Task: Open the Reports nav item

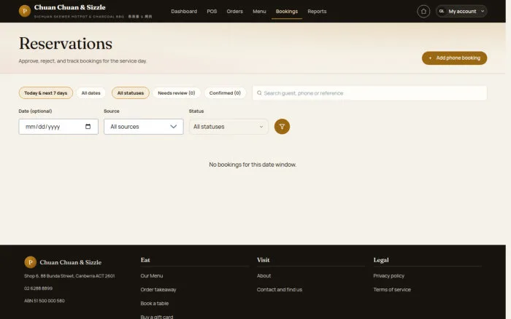Action: (317, 12)
